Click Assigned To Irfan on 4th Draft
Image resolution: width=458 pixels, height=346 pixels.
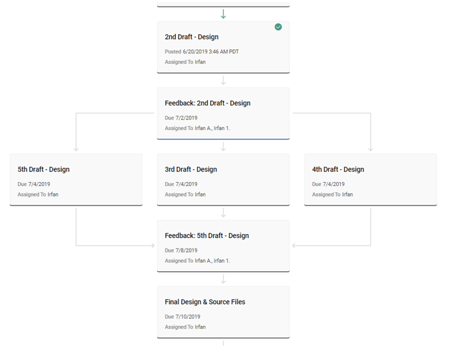point(332,195)
